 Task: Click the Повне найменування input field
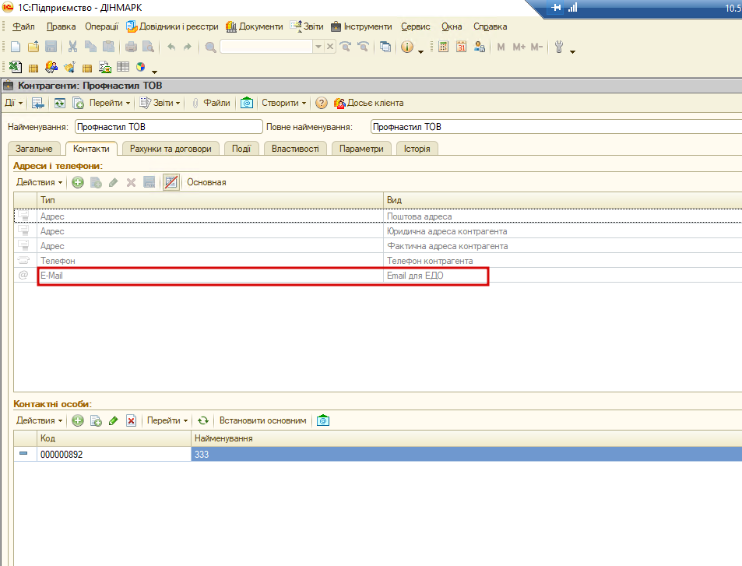click(556, 127)
